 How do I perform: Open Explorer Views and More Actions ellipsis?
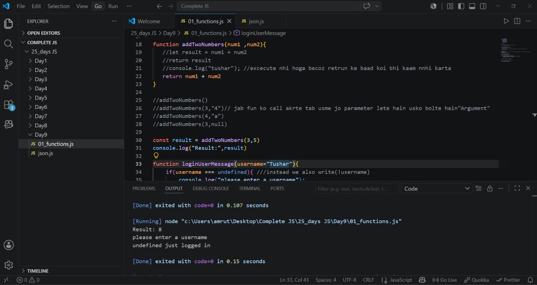point(114,21)
